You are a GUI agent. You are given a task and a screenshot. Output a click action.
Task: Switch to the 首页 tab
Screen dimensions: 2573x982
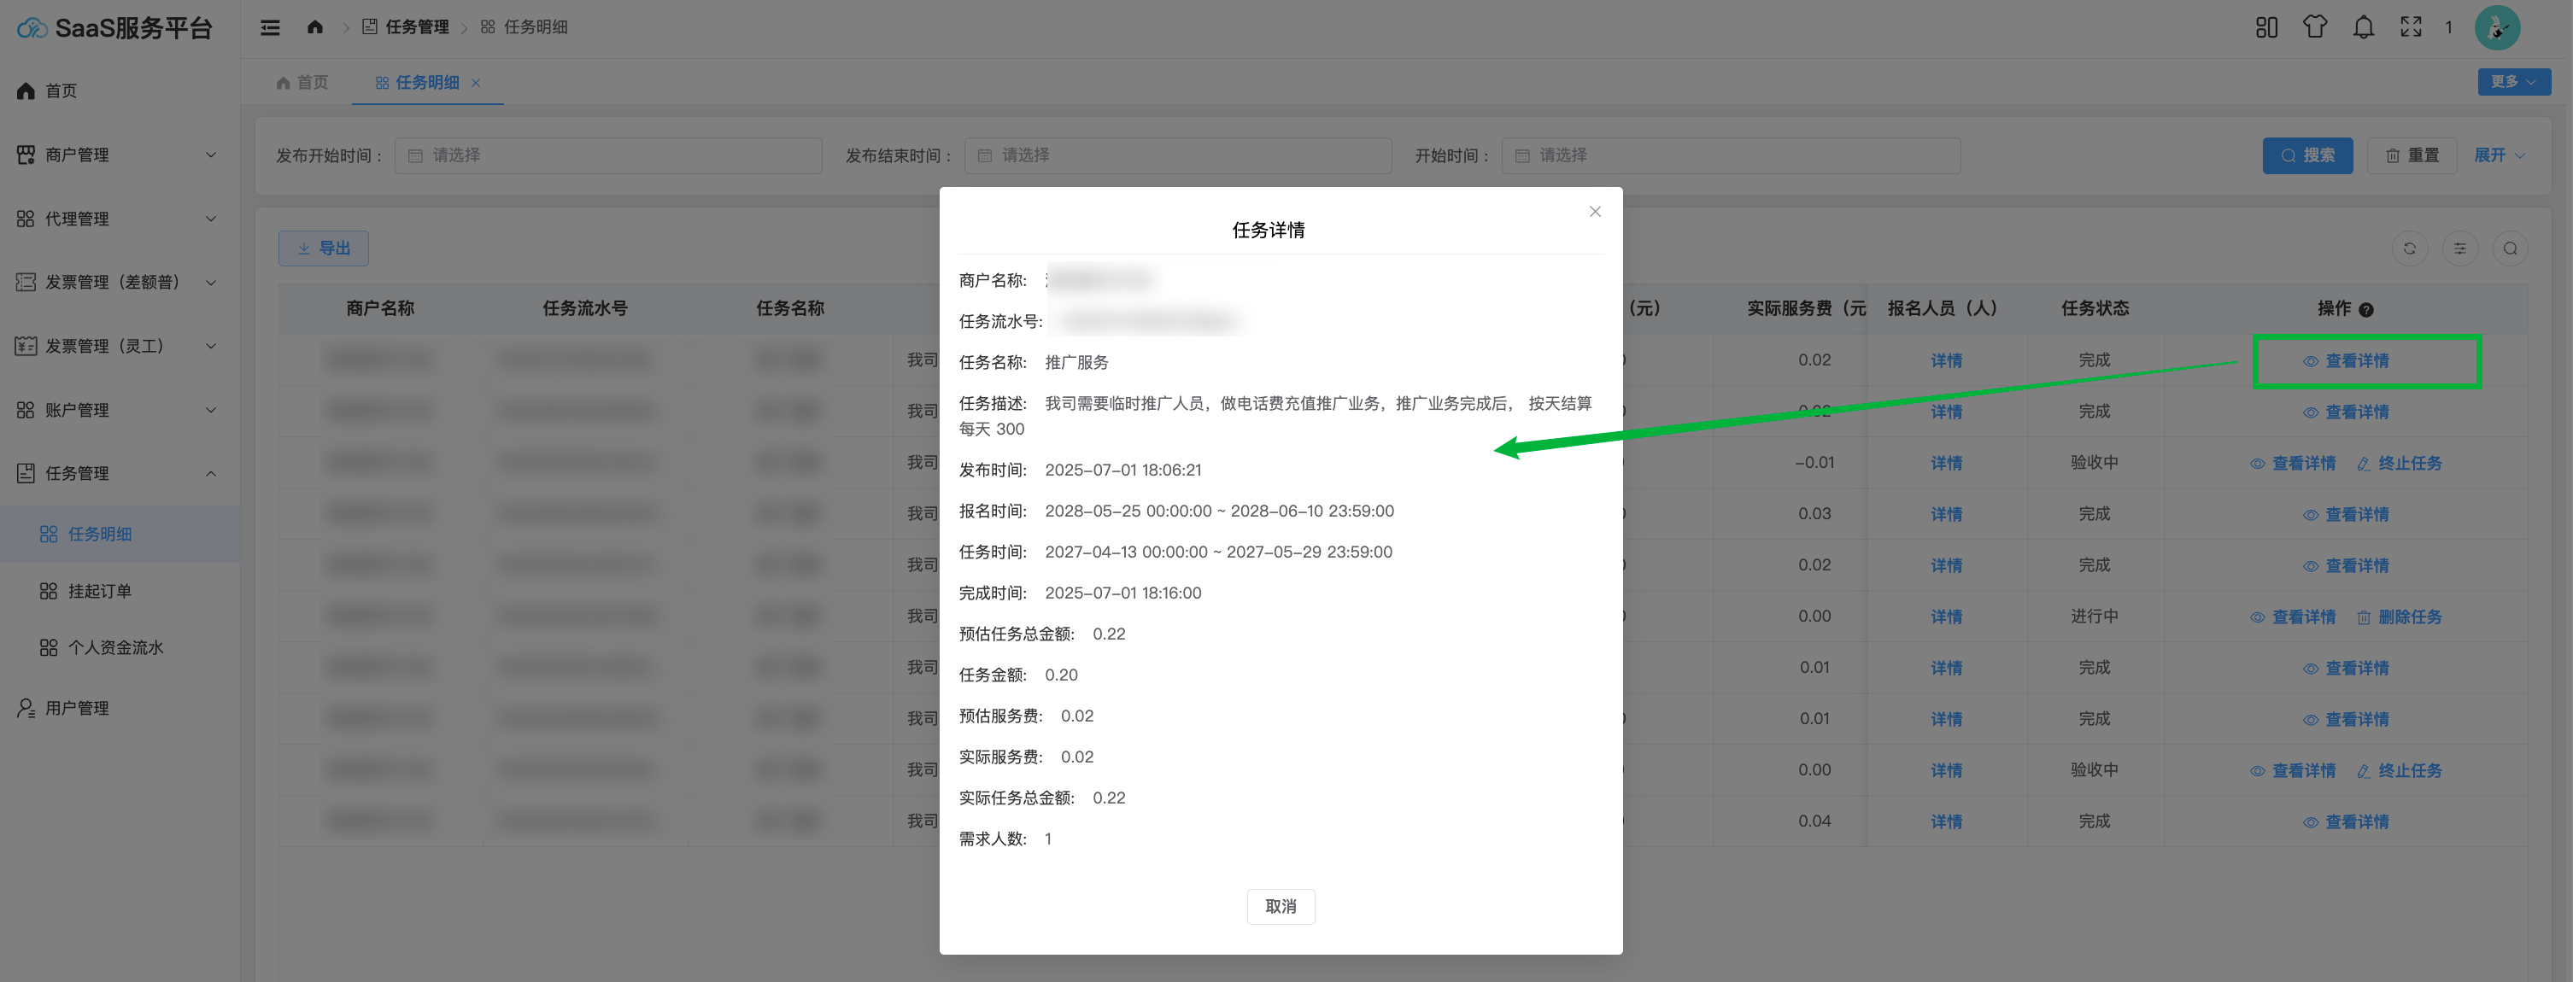point(302,82)
